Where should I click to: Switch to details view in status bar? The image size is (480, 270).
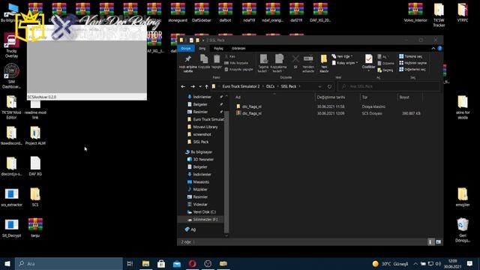pyautogui.click(x=430, y=242)
